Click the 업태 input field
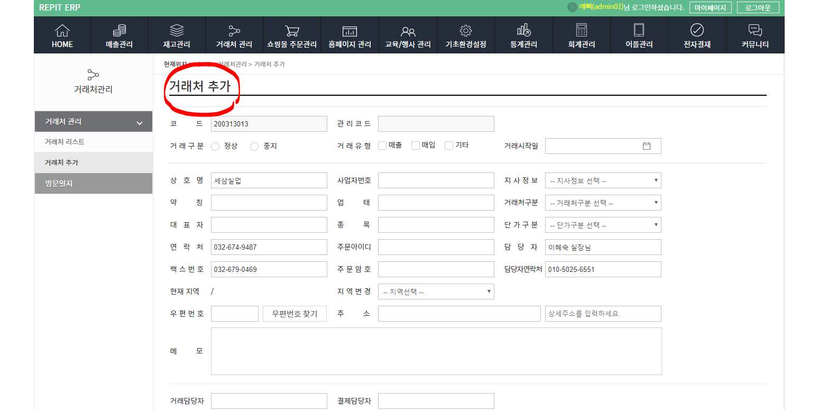The width and height of the screenshot is (837, 410). click(x=436, y=203)
